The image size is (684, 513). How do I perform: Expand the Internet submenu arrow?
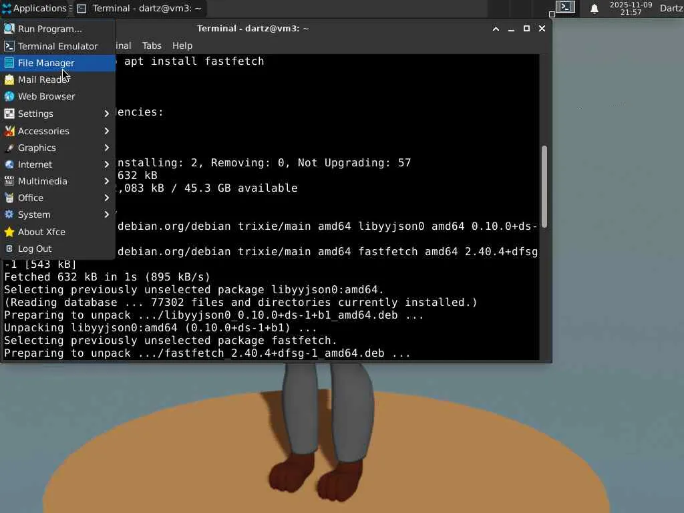click(106, 164)
